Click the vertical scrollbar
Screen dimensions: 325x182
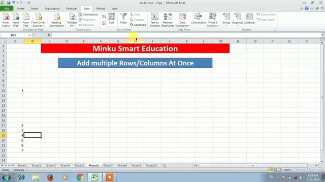click(322, 97)
